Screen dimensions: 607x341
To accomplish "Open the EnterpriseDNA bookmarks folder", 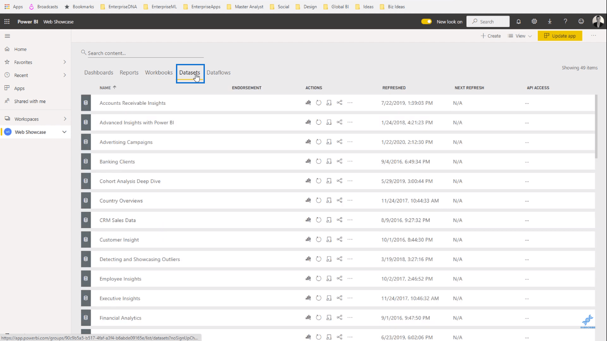I will (x=119, y=7).
